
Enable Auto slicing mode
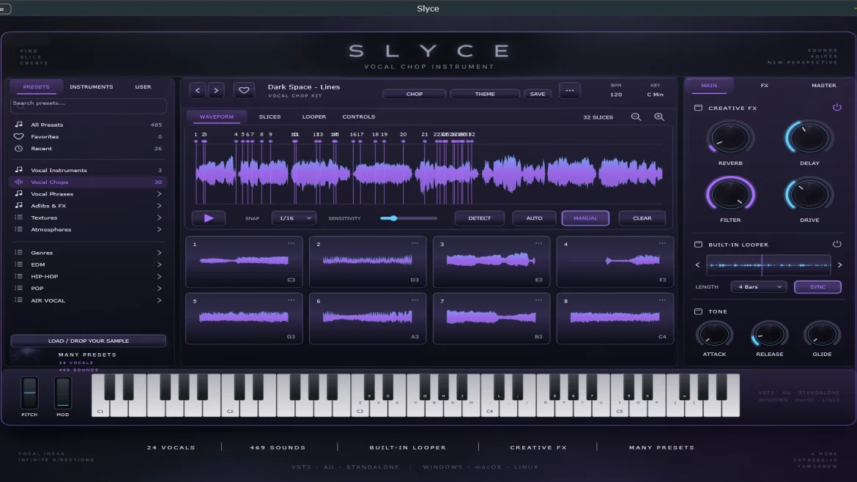tap(534, 218)
